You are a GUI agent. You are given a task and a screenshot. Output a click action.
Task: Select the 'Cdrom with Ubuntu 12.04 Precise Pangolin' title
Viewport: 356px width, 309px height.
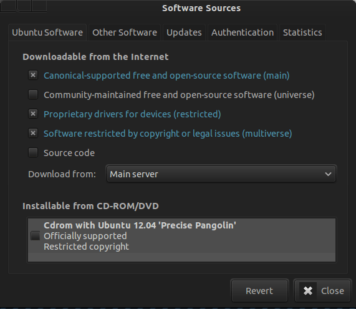click(140, 225)
